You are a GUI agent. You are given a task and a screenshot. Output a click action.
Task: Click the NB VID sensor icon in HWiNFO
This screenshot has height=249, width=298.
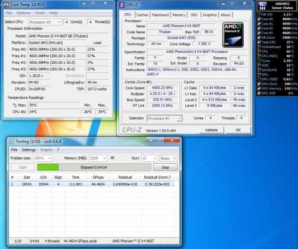pyautogui.click(x=259, y=14)
